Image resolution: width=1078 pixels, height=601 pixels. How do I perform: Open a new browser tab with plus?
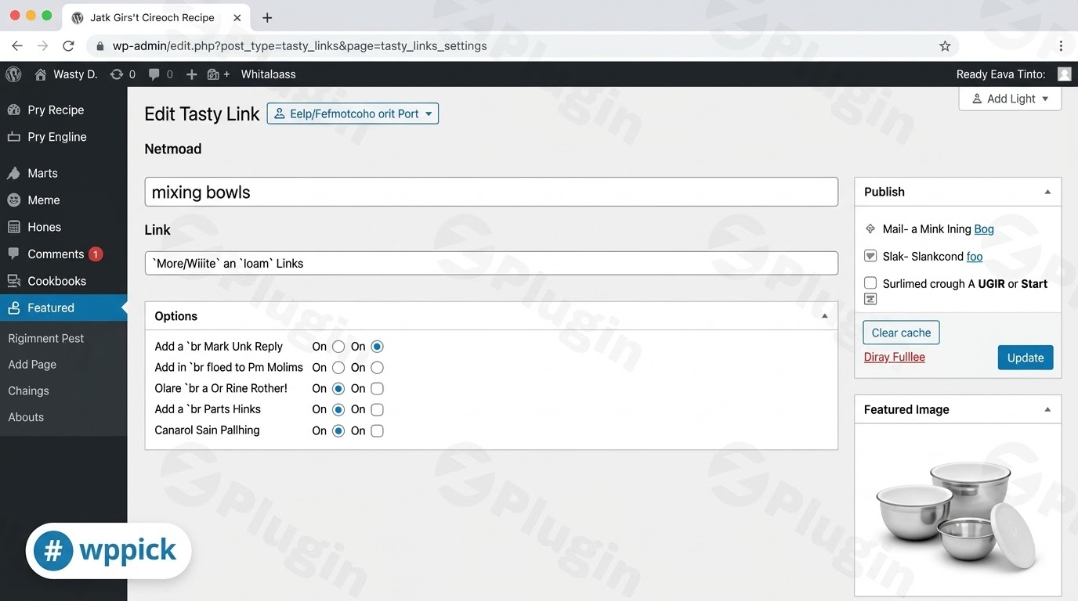coord(267,17)
